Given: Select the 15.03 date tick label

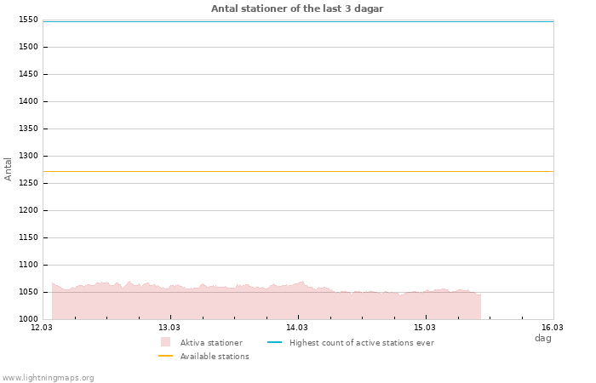Looking at the screenshot, I should 425,327.
